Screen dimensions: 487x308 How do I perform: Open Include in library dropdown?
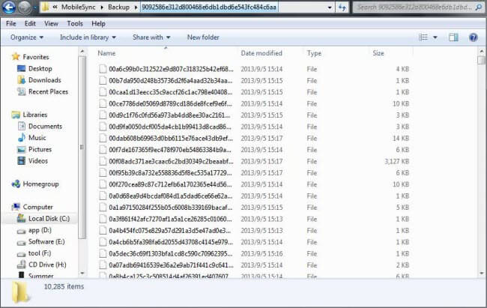pyautogui.click(x=88, y=37)
